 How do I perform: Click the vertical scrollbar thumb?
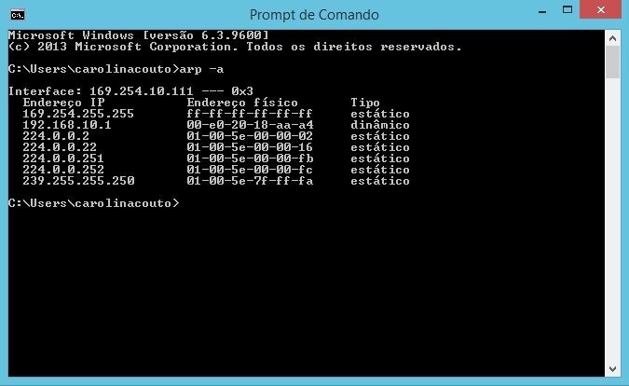(612, 62)
